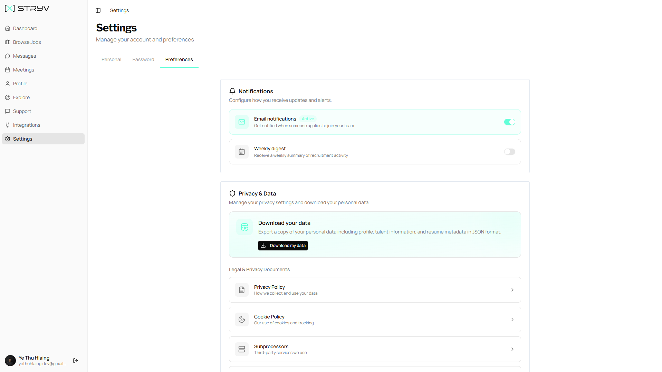Open Support page
Viewport: 662px width, 372px height.
(43, 111)
